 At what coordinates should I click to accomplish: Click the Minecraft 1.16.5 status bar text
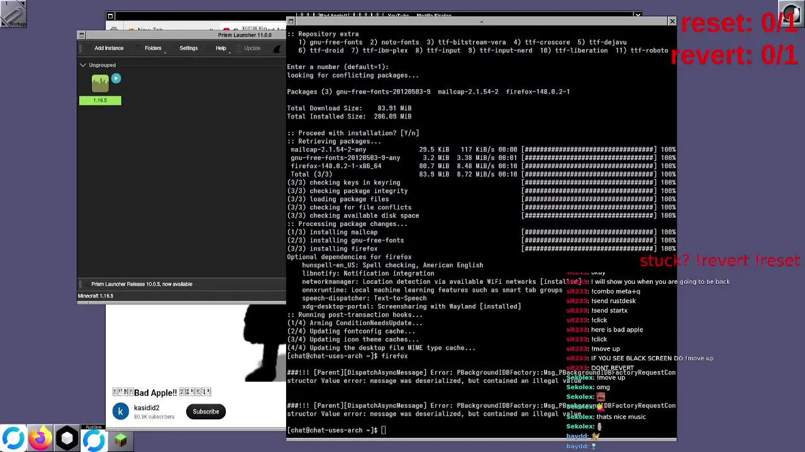tap(96, 296)
